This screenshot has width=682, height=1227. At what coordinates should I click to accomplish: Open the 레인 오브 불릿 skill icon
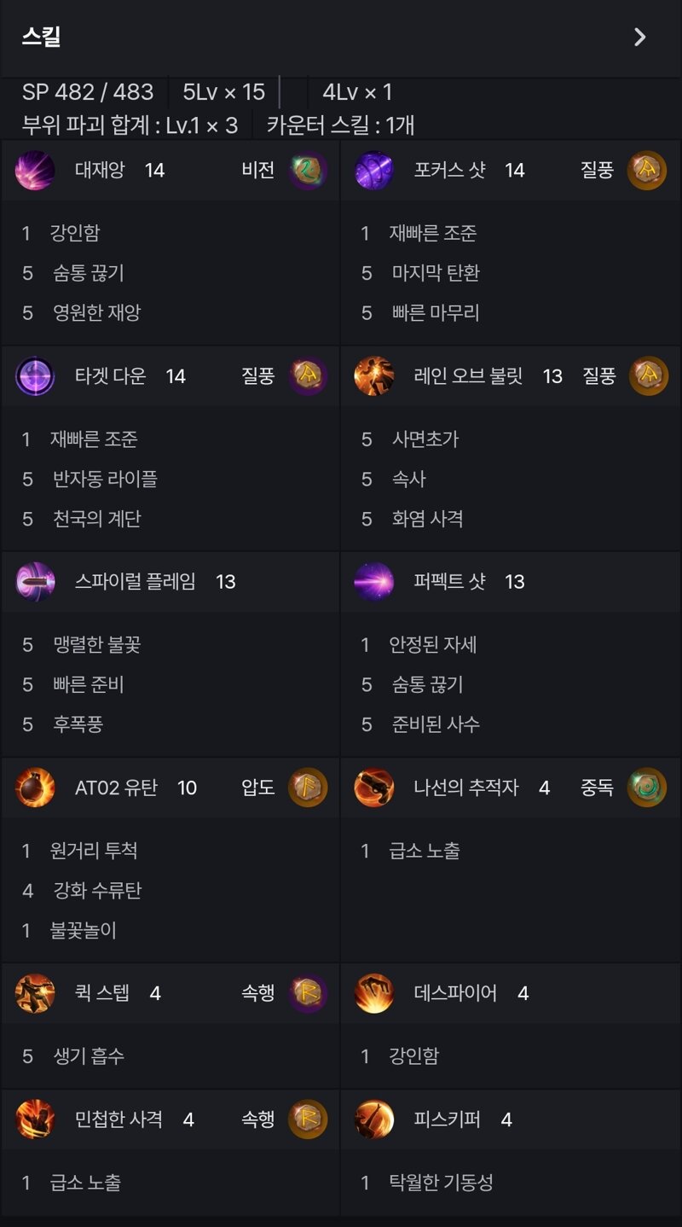(374, 376)
